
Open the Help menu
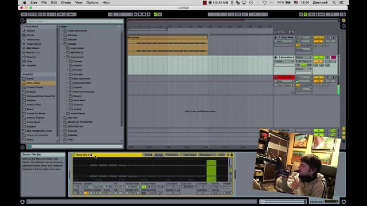coord(106,3)
